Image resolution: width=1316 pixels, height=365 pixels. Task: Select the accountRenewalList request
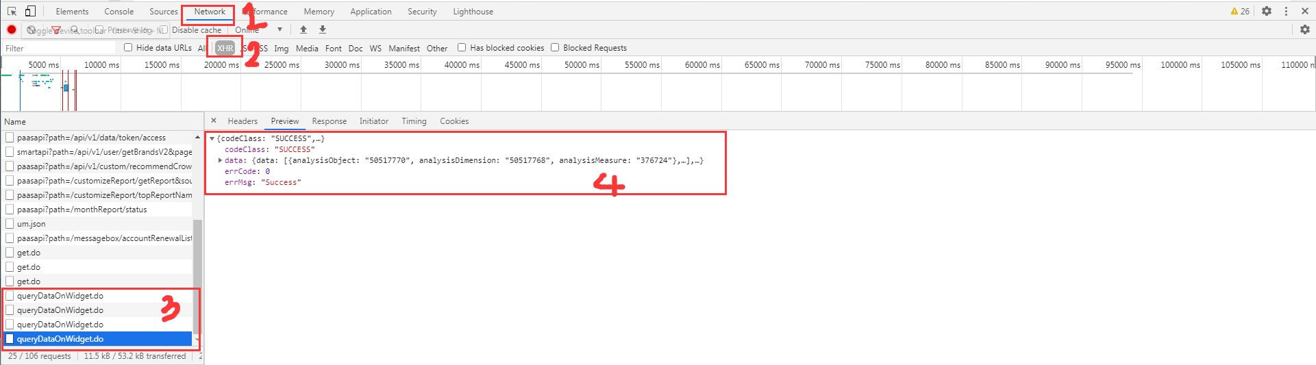(98, 238)
